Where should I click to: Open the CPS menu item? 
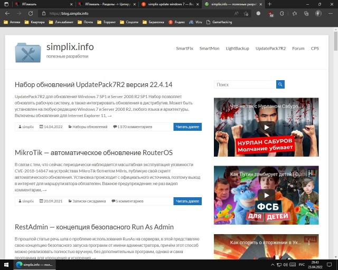click(x=315, y=49)
